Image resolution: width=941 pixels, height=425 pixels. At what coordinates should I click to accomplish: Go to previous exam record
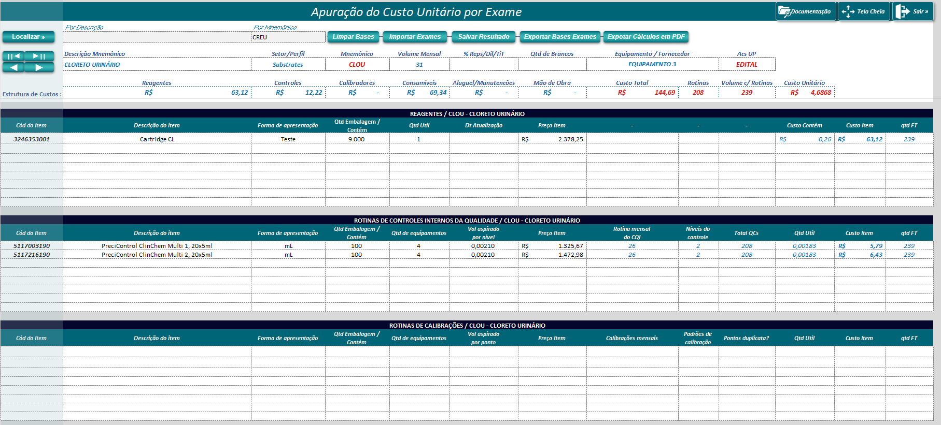(14, 67)
